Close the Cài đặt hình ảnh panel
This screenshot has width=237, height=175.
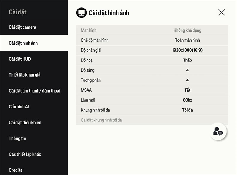(x=221, y=12)
